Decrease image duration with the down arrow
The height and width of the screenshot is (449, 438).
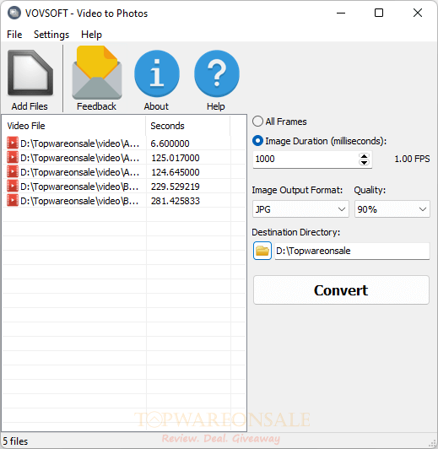(364, 162)
